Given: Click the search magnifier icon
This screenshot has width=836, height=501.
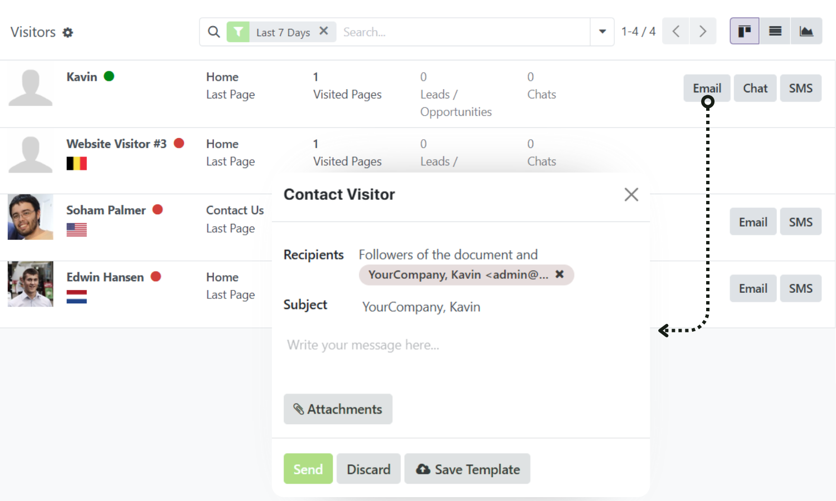Looking at the screenshot, I should (x=213, y=32).
